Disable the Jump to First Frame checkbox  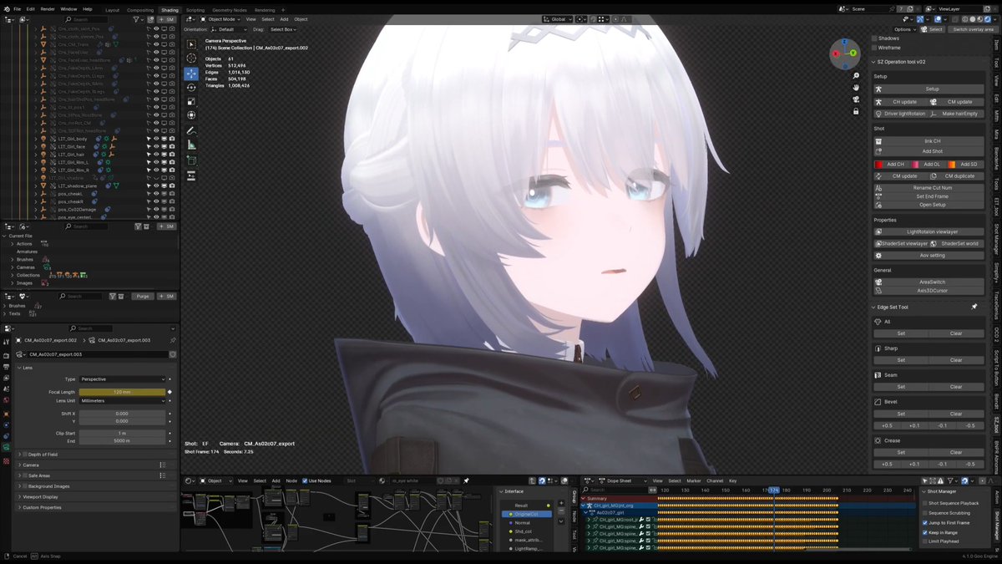924,522
